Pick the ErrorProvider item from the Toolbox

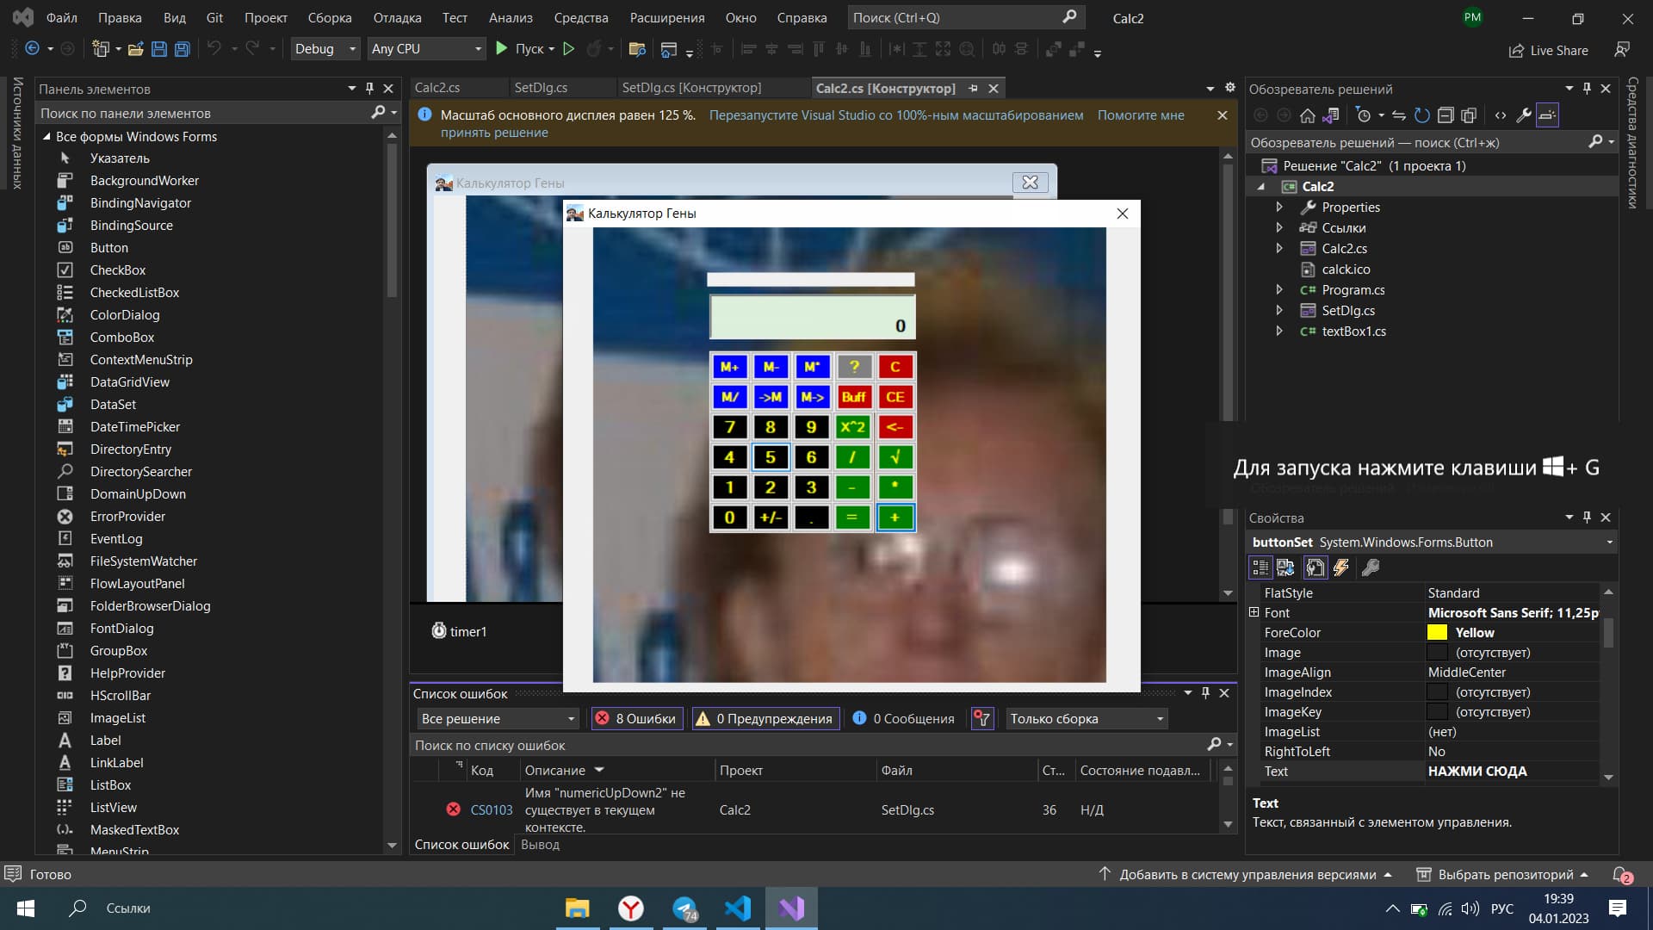[127, 517]
